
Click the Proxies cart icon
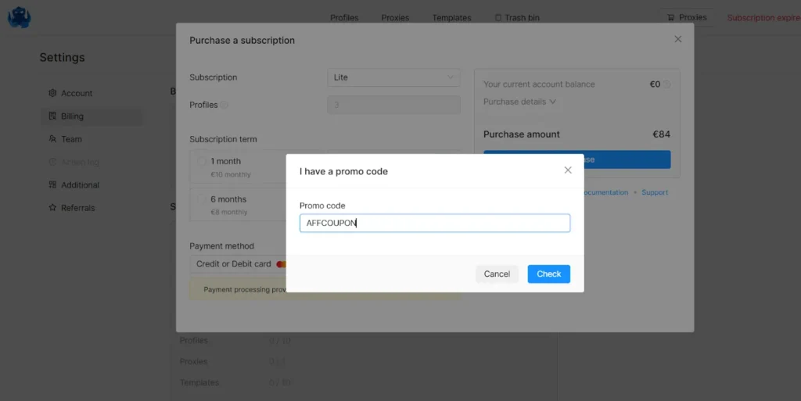670,17
